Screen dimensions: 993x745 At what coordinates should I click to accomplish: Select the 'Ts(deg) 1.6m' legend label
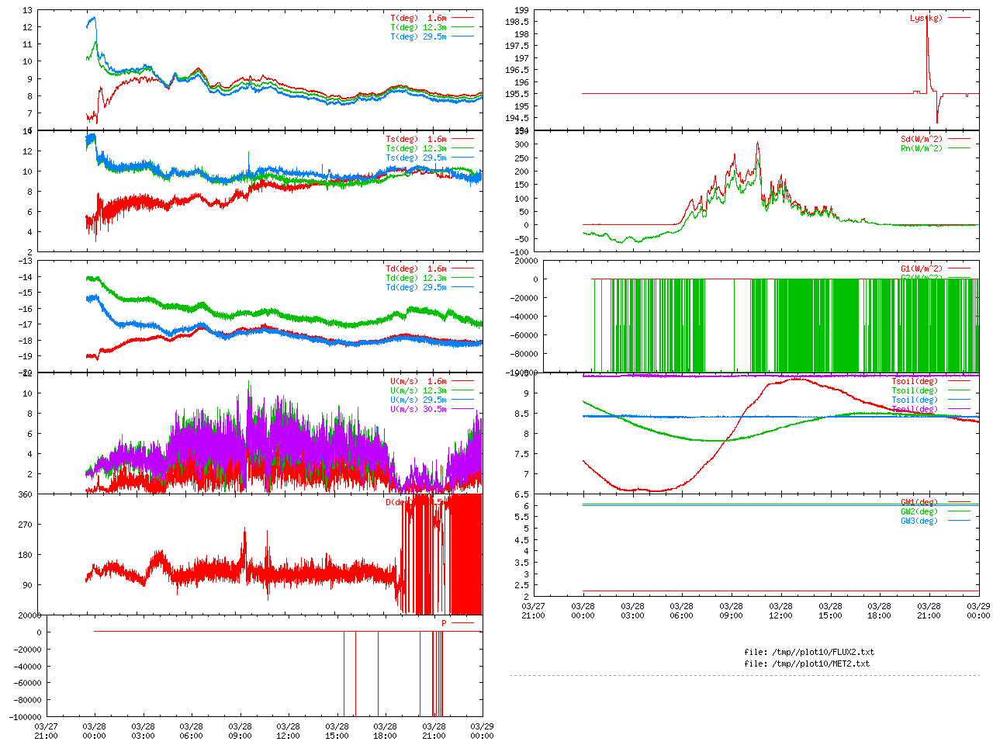(x=416, y=139)
